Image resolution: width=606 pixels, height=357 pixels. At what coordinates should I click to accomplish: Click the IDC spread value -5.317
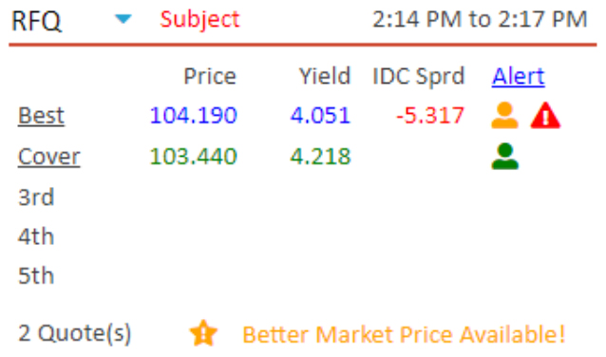point(430,115)
